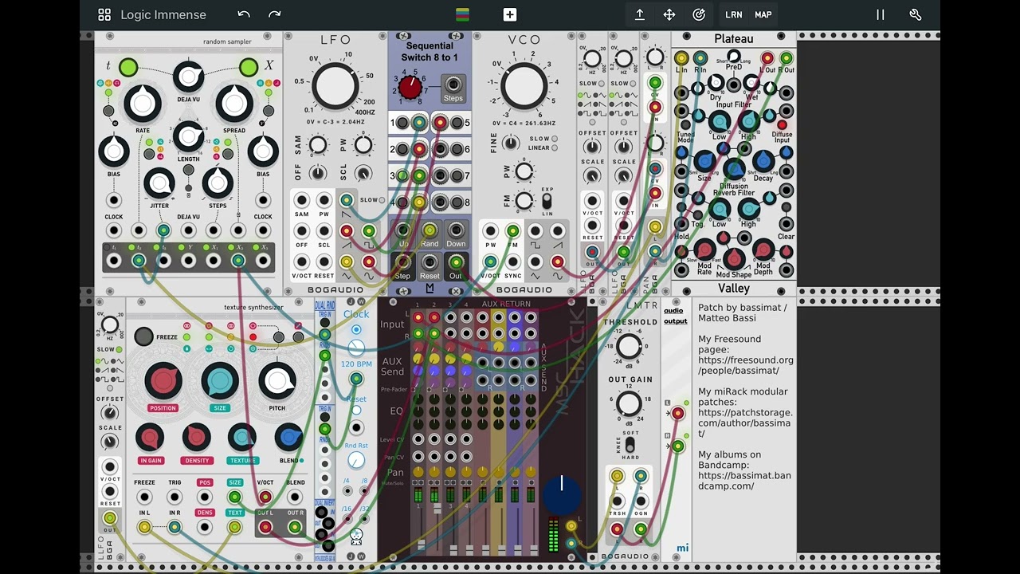Click the IN GAIN knob on texture synthesizer
Screen dimensions: 1020x574
pos(150,438)
